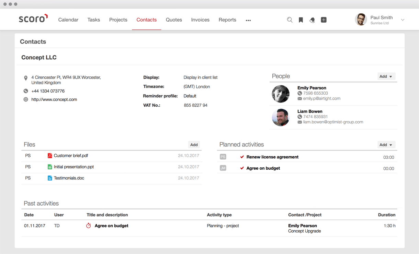Screen dimensions: 419x254
Task: Open the search magnifier icon
Action: click(290, 20)
